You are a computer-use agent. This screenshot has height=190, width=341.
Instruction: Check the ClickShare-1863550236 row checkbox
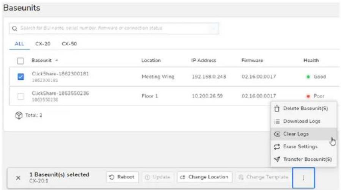[20, 96]
